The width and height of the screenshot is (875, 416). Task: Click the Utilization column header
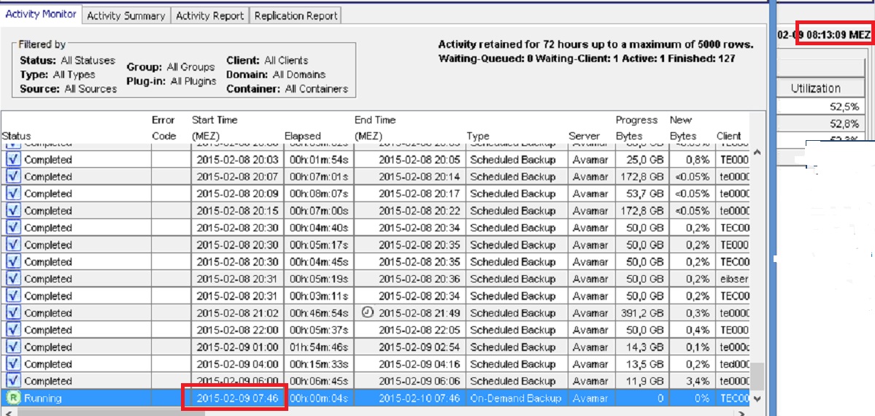[x=815, y=88]
